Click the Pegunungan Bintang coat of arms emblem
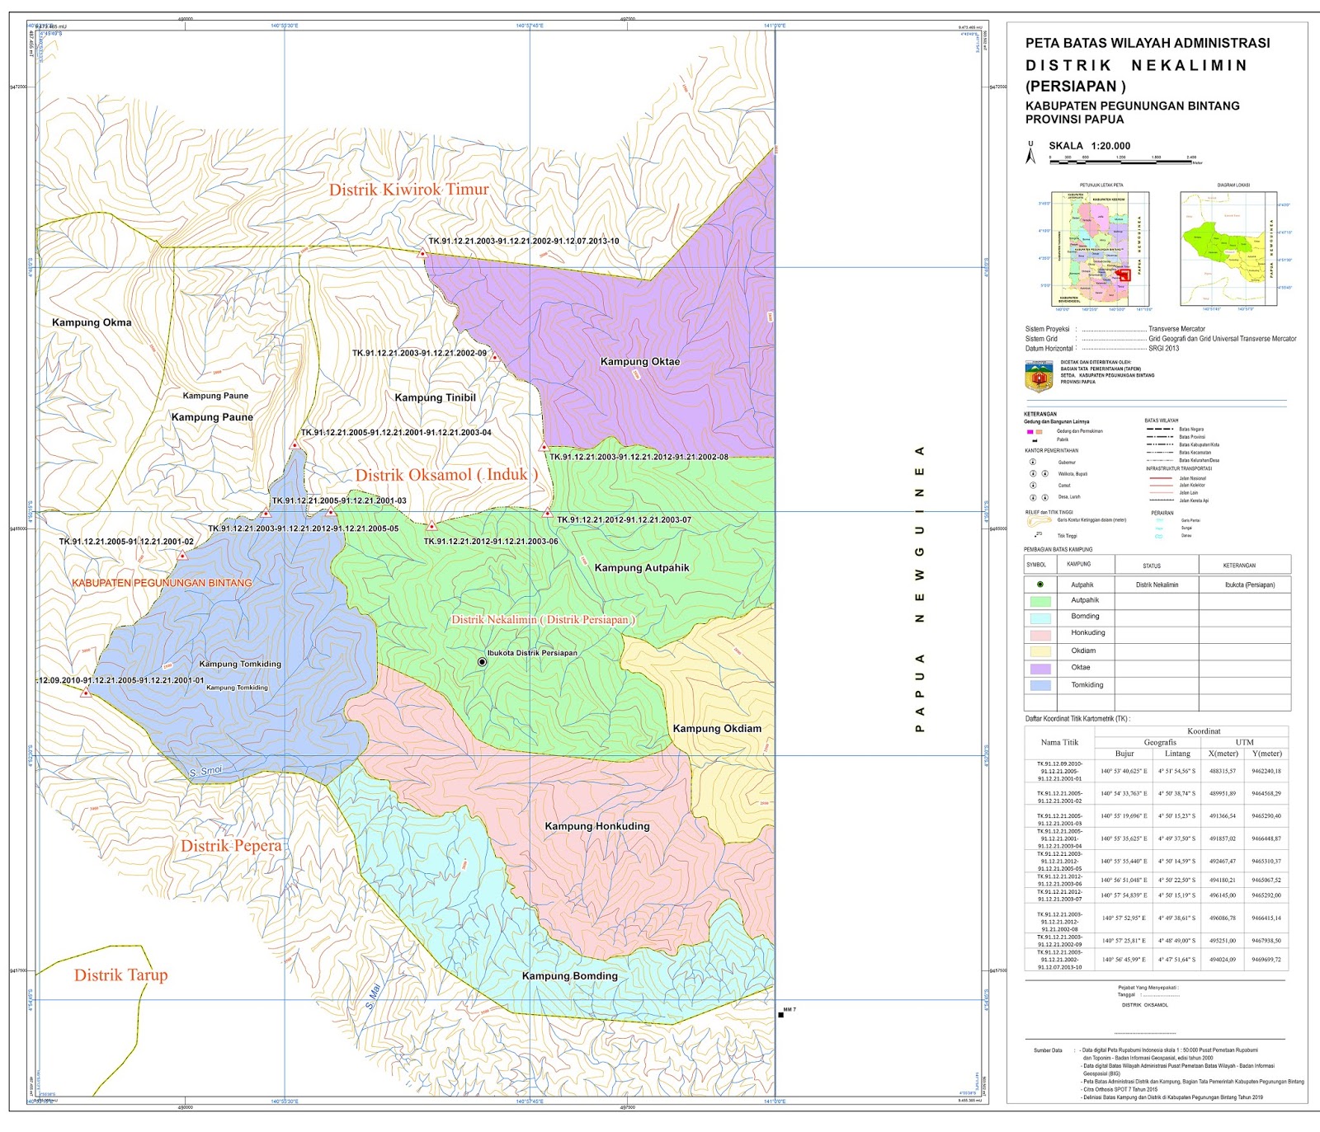 [1039, 378]
